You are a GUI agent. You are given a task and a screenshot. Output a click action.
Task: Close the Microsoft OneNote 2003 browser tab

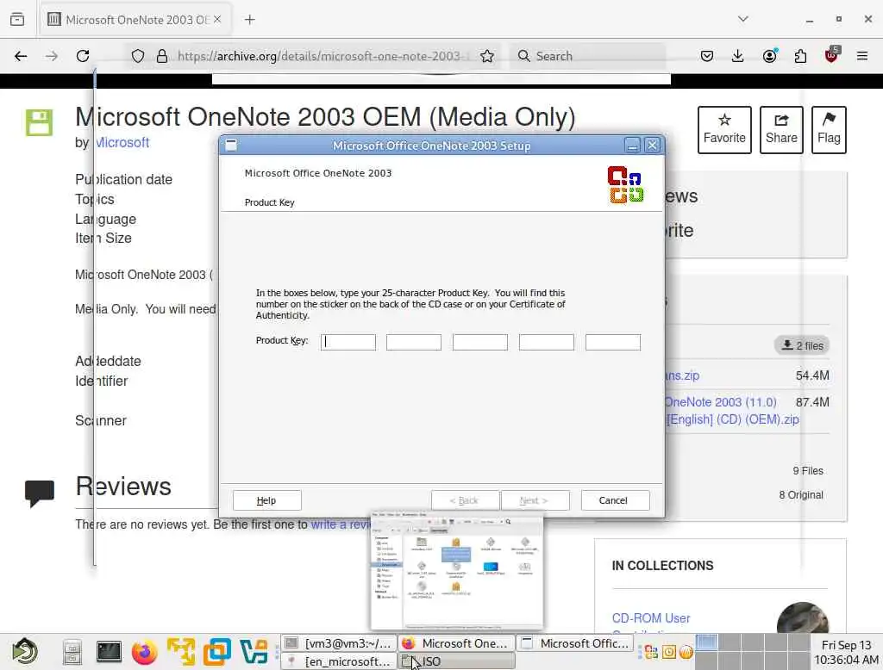[217, 19]
